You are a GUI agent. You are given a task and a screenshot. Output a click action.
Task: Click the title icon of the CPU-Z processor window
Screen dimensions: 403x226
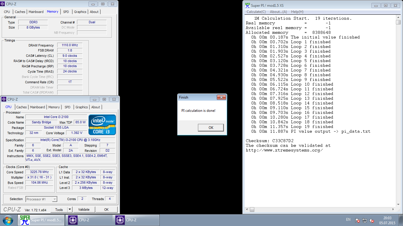[4, 99]
